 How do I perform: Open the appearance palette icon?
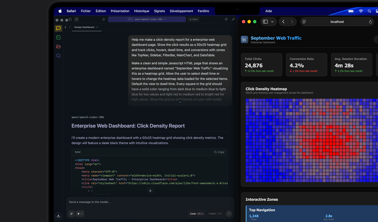click(x=226, y=19)
